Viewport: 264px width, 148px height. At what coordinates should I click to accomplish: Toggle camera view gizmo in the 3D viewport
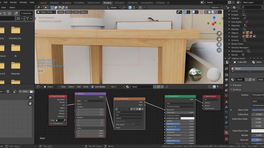(x=219, y=45)
